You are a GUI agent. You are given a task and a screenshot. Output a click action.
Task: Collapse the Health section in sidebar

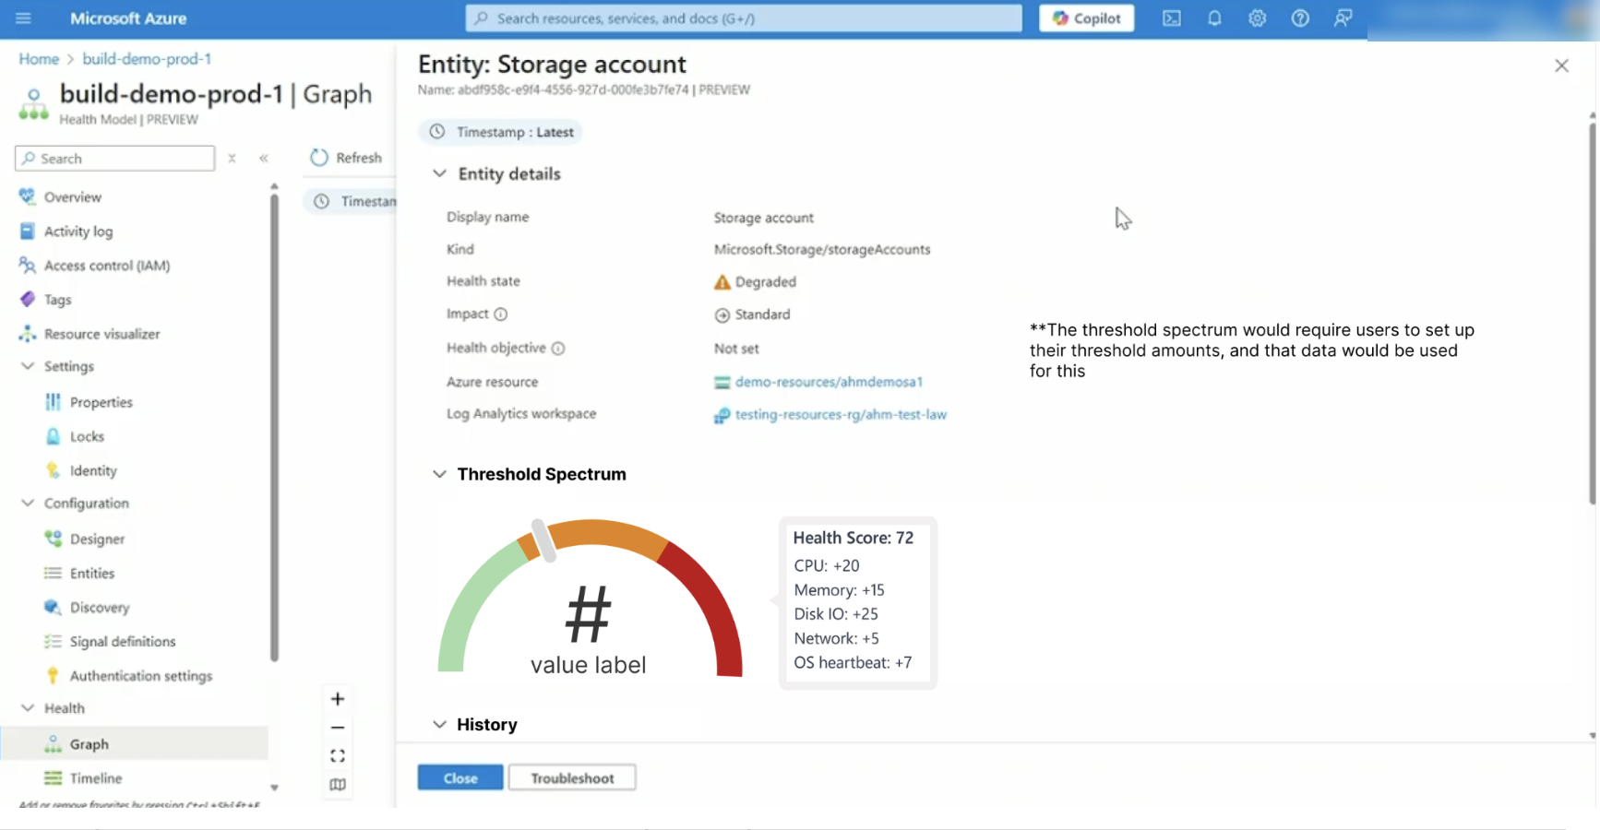coord(28,708)
